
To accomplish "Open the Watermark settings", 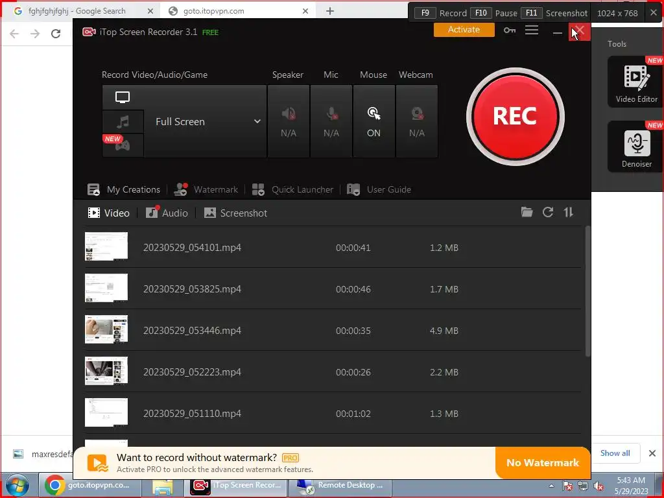I will 206,189.
